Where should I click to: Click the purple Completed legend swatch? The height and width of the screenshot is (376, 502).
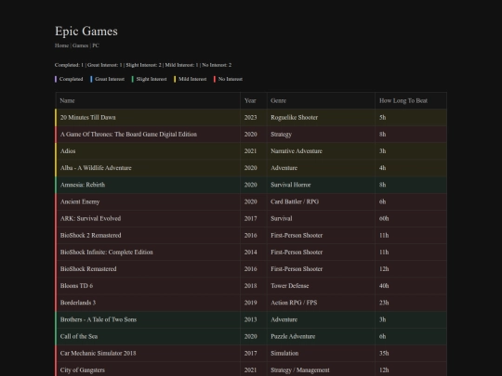tap(56, 79)
